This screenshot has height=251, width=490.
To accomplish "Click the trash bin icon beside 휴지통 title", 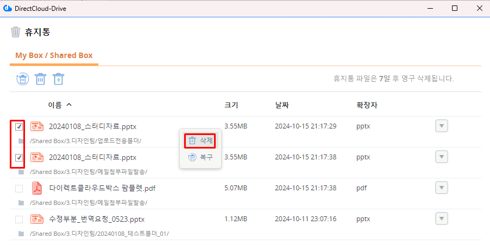I will (16, 32).
